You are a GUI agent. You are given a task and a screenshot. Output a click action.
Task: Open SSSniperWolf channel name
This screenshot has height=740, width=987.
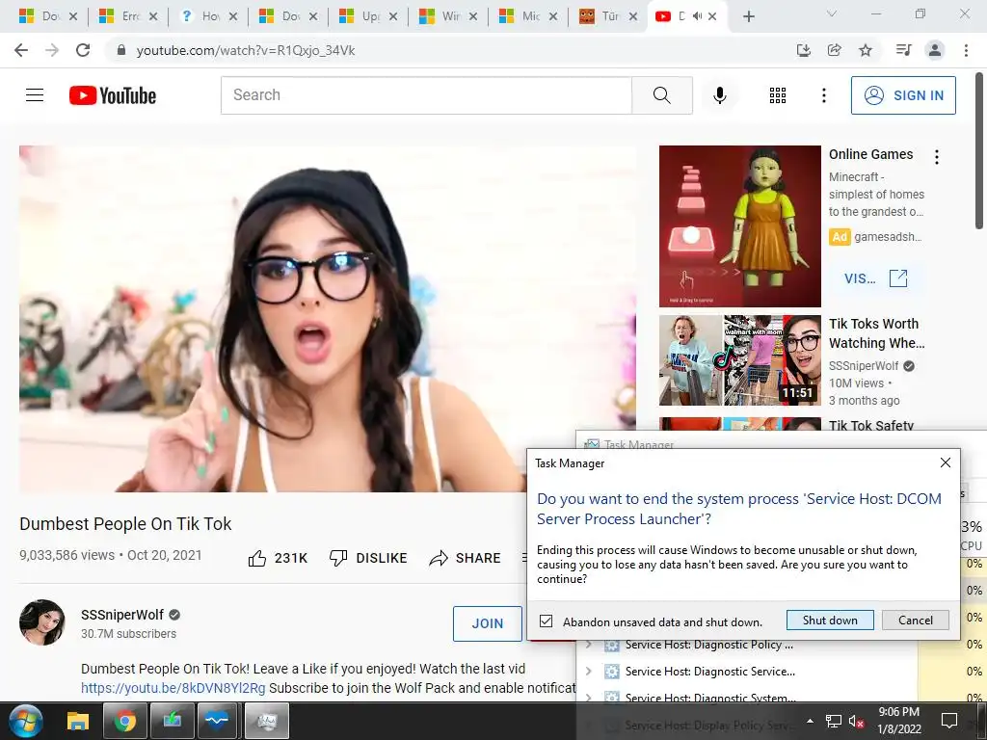122,615
